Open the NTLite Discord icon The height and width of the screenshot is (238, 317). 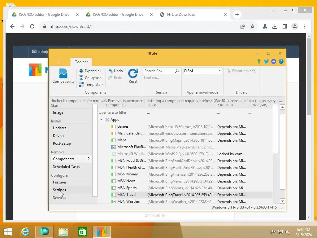[x=274, y=61]
